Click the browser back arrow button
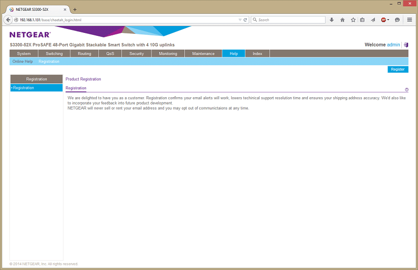This screenshot has width=418, height=270. click(x=8, y=20)
